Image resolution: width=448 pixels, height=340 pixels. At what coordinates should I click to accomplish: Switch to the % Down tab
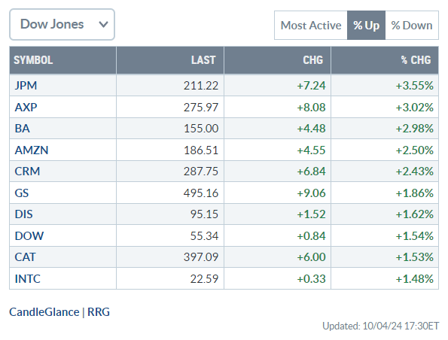pyautogui.click(x=412, y=26)
